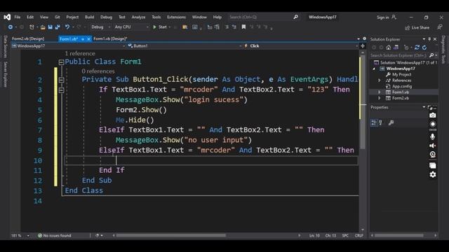Viewport: 449px width, 252px height.
Task: Open the recorder settings gear
Action: [433, 174]
